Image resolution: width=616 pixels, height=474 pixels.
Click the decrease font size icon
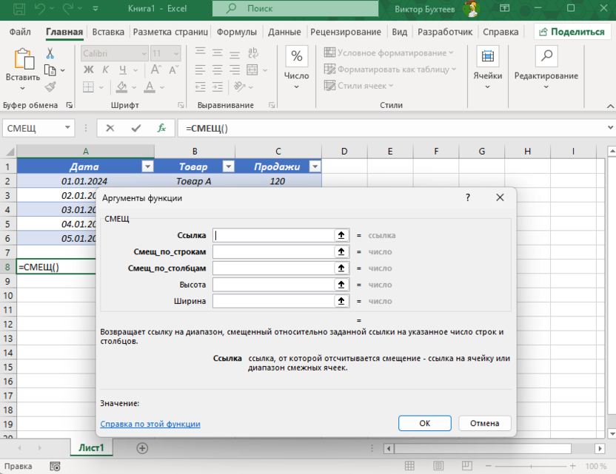point(173,70)
